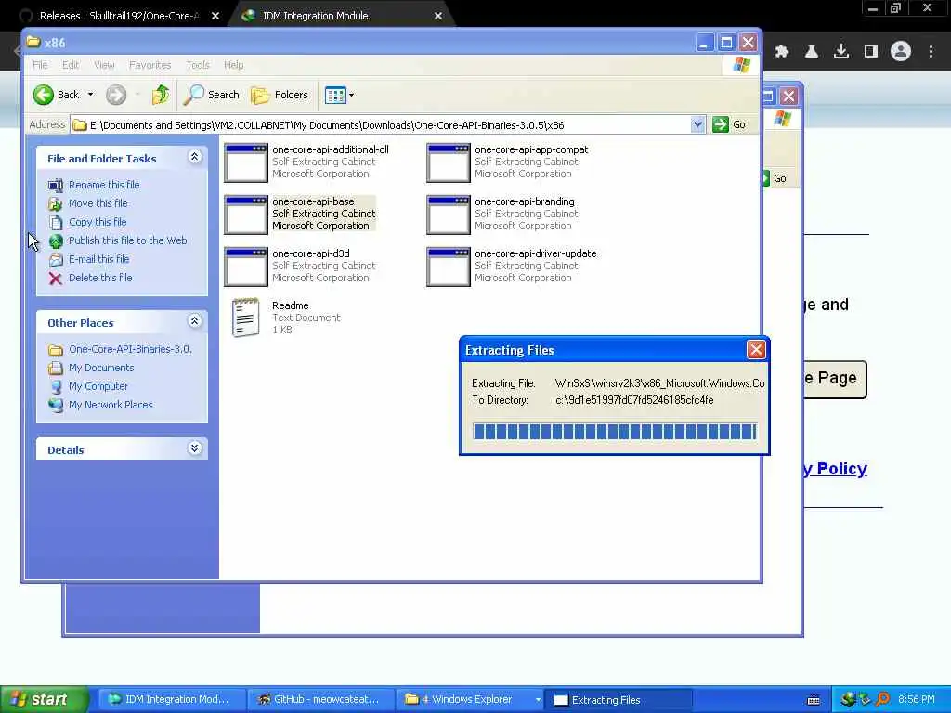
Task: Open My Computer in Other Places
Action: click(98, 386)
